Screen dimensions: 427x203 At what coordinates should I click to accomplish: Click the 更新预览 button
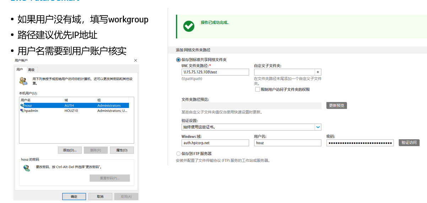click(x=336, y=106)
